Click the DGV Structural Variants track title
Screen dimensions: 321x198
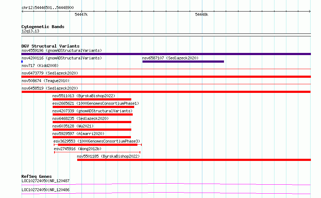point(50,46)
